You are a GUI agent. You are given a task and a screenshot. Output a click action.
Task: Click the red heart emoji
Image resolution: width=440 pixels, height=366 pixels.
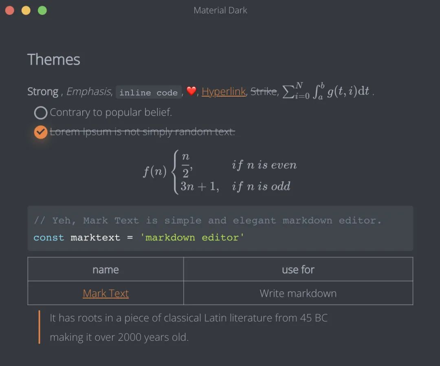(x=191, y=91)
